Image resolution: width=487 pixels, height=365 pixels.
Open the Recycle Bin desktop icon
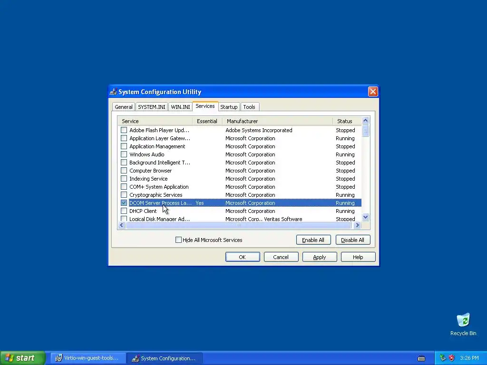point(463,324)
